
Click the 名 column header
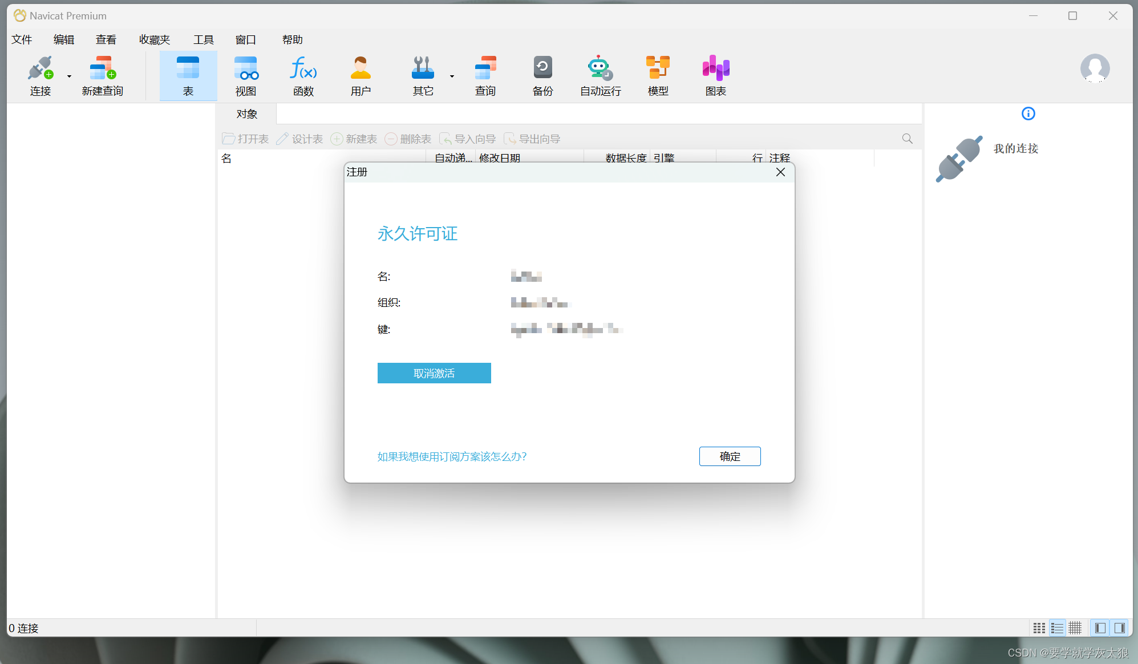[x=322, y=158]
